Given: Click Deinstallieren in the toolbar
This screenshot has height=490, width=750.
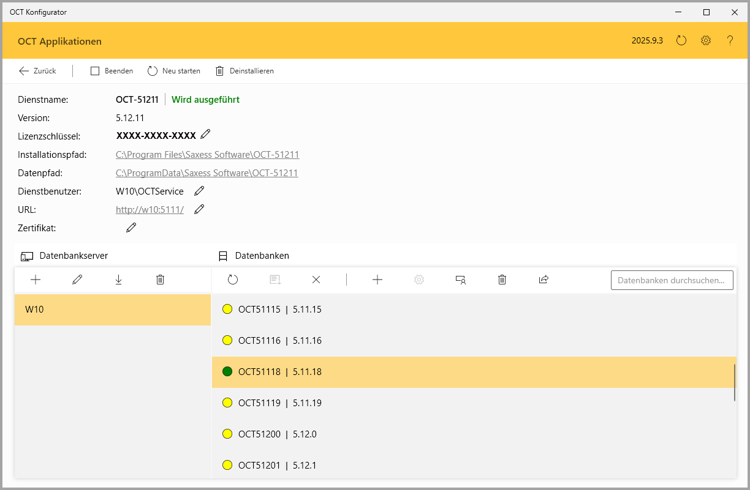Looking at the screenshot, I should click(244, 71).
